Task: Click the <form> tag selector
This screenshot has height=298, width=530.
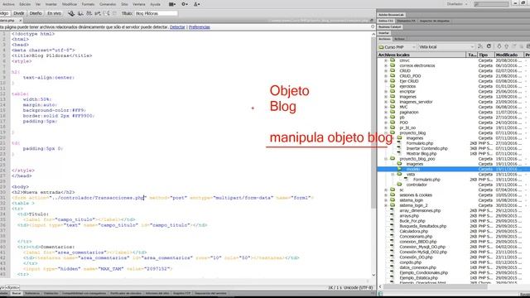Action: click(x=12, y=288)
